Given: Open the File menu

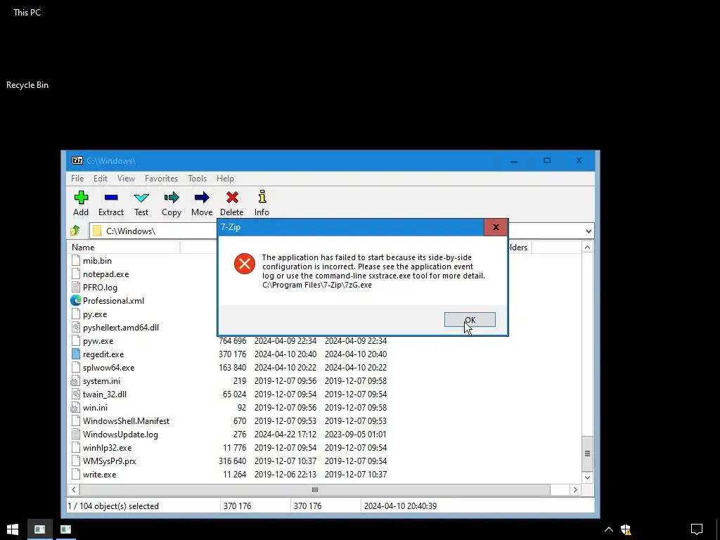Looking at the screenshot, I should click(77, 179).
